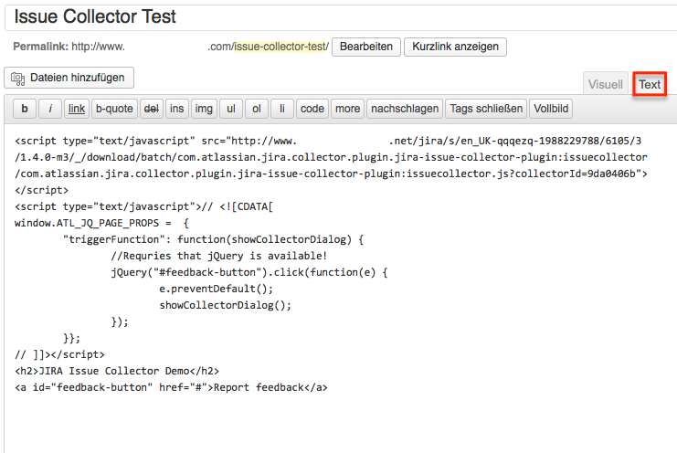Insert unordered list with ul button
Image resolution: width=677 pixels, height=453 pixels.
(x=231, y=109)
